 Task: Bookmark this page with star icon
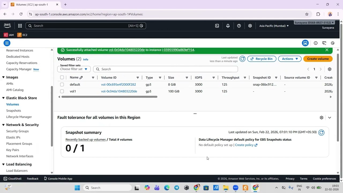[307, 14]
